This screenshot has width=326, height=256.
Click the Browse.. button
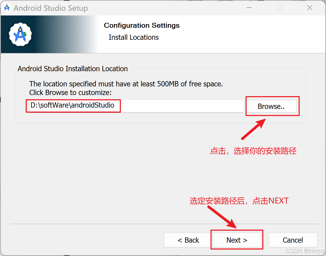coord(272,106)
